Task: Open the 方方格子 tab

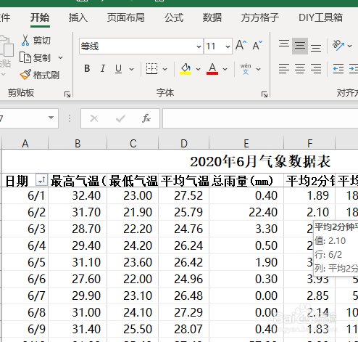Action: (x=260, y=17)
